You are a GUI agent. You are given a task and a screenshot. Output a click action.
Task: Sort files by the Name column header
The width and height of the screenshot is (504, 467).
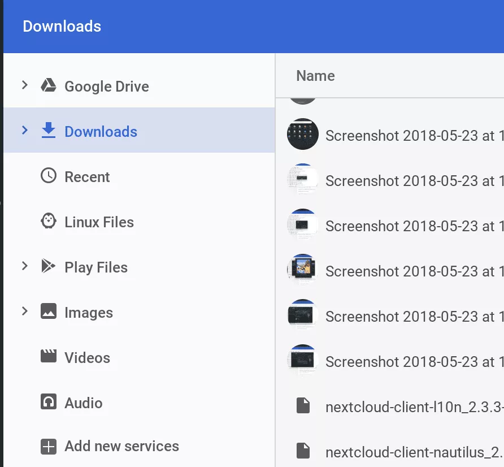pyautogui.click(x=315, y=76)
